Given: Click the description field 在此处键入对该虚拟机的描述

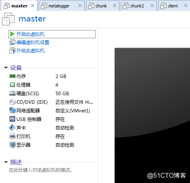Looking at the screenshot, I should point(41,170).
